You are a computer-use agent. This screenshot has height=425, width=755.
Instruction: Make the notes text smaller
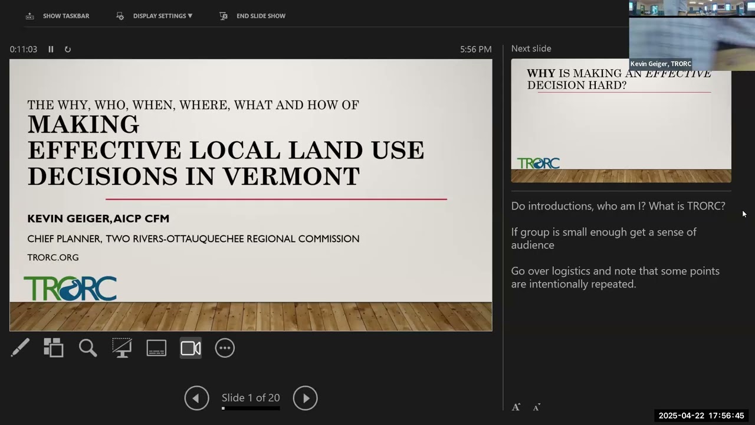536,407
